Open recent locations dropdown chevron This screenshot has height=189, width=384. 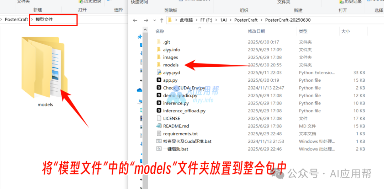click(x=154, y=20)
